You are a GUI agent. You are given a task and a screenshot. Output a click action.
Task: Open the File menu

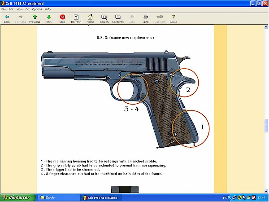pyautogui.click(x=4, y=9)
